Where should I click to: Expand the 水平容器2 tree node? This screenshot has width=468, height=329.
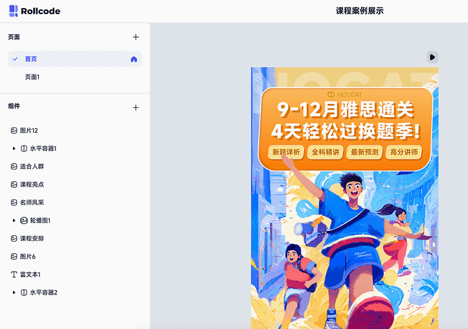(14, 293)
